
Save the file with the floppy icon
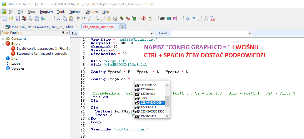point(18,19)
